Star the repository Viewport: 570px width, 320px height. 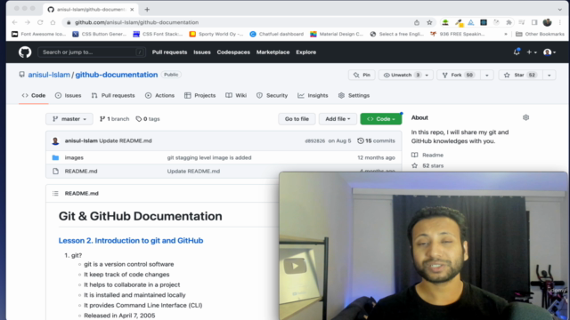[x=521, y=75]
